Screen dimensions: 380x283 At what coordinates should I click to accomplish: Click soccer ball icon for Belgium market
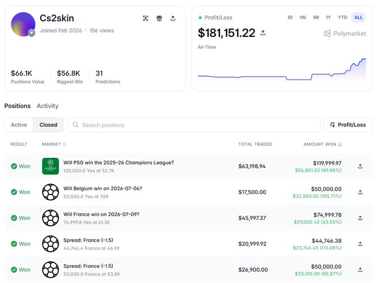pos(50,192)
